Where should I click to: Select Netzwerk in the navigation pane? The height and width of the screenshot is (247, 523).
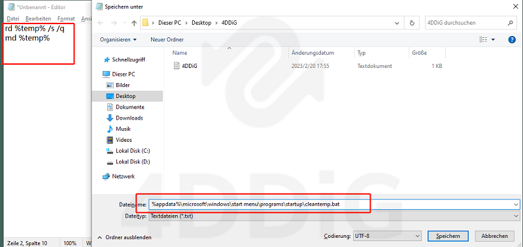coord(123,176)
